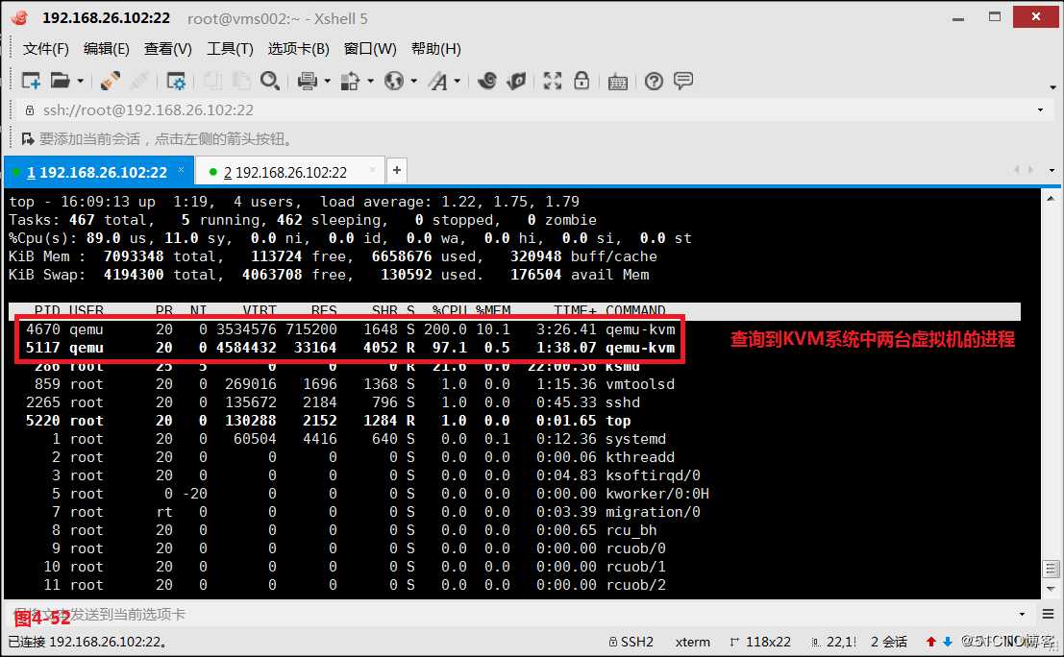Launch Xftp swirl icon
This screenshot has height=657, width=1064.
(486, 81)
